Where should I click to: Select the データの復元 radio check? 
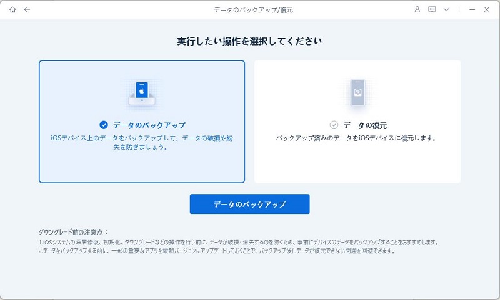pyautogui.click(x=334, y=125)
